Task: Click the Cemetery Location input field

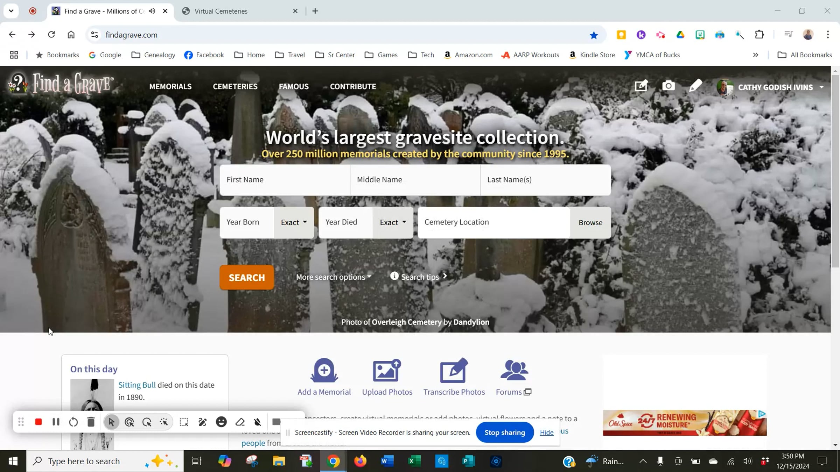Action: (x=494, y=222)
